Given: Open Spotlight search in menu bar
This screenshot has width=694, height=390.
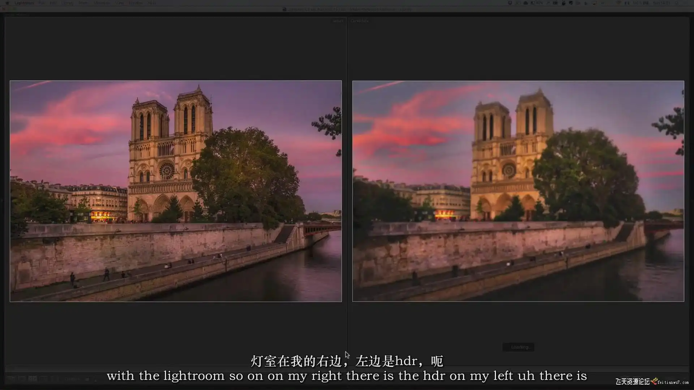Looking at the screenshot, I should click(x=677, y=3).
